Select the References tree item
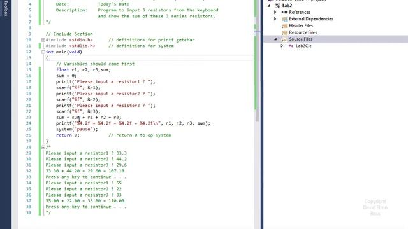Viewport: 408px width, 229px height. [x=300, y=12]
